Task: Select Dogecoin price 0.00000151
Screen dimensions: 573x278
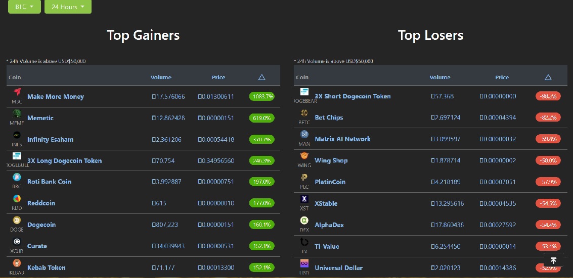Action: click(216, 225)
